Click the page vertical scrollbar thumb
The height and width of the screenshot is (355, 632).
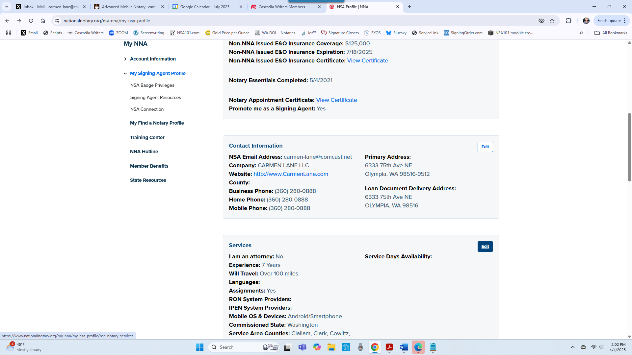[629, 147]
